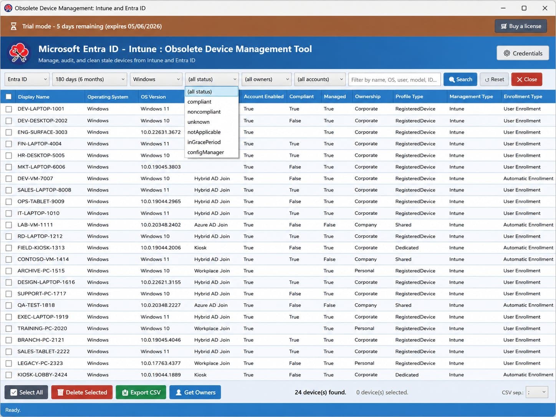Screen dimensions: 556x417
Task: Click the Export CSV button
Action: click(x=141, y=392)
